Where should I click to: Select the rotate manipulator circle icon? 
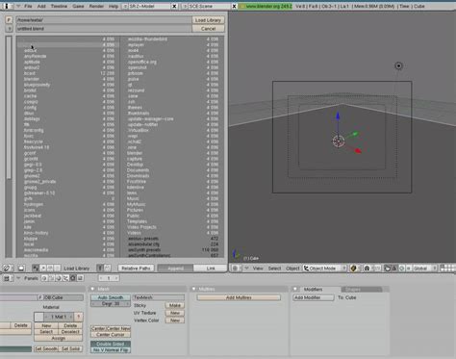tap(401, 268)
